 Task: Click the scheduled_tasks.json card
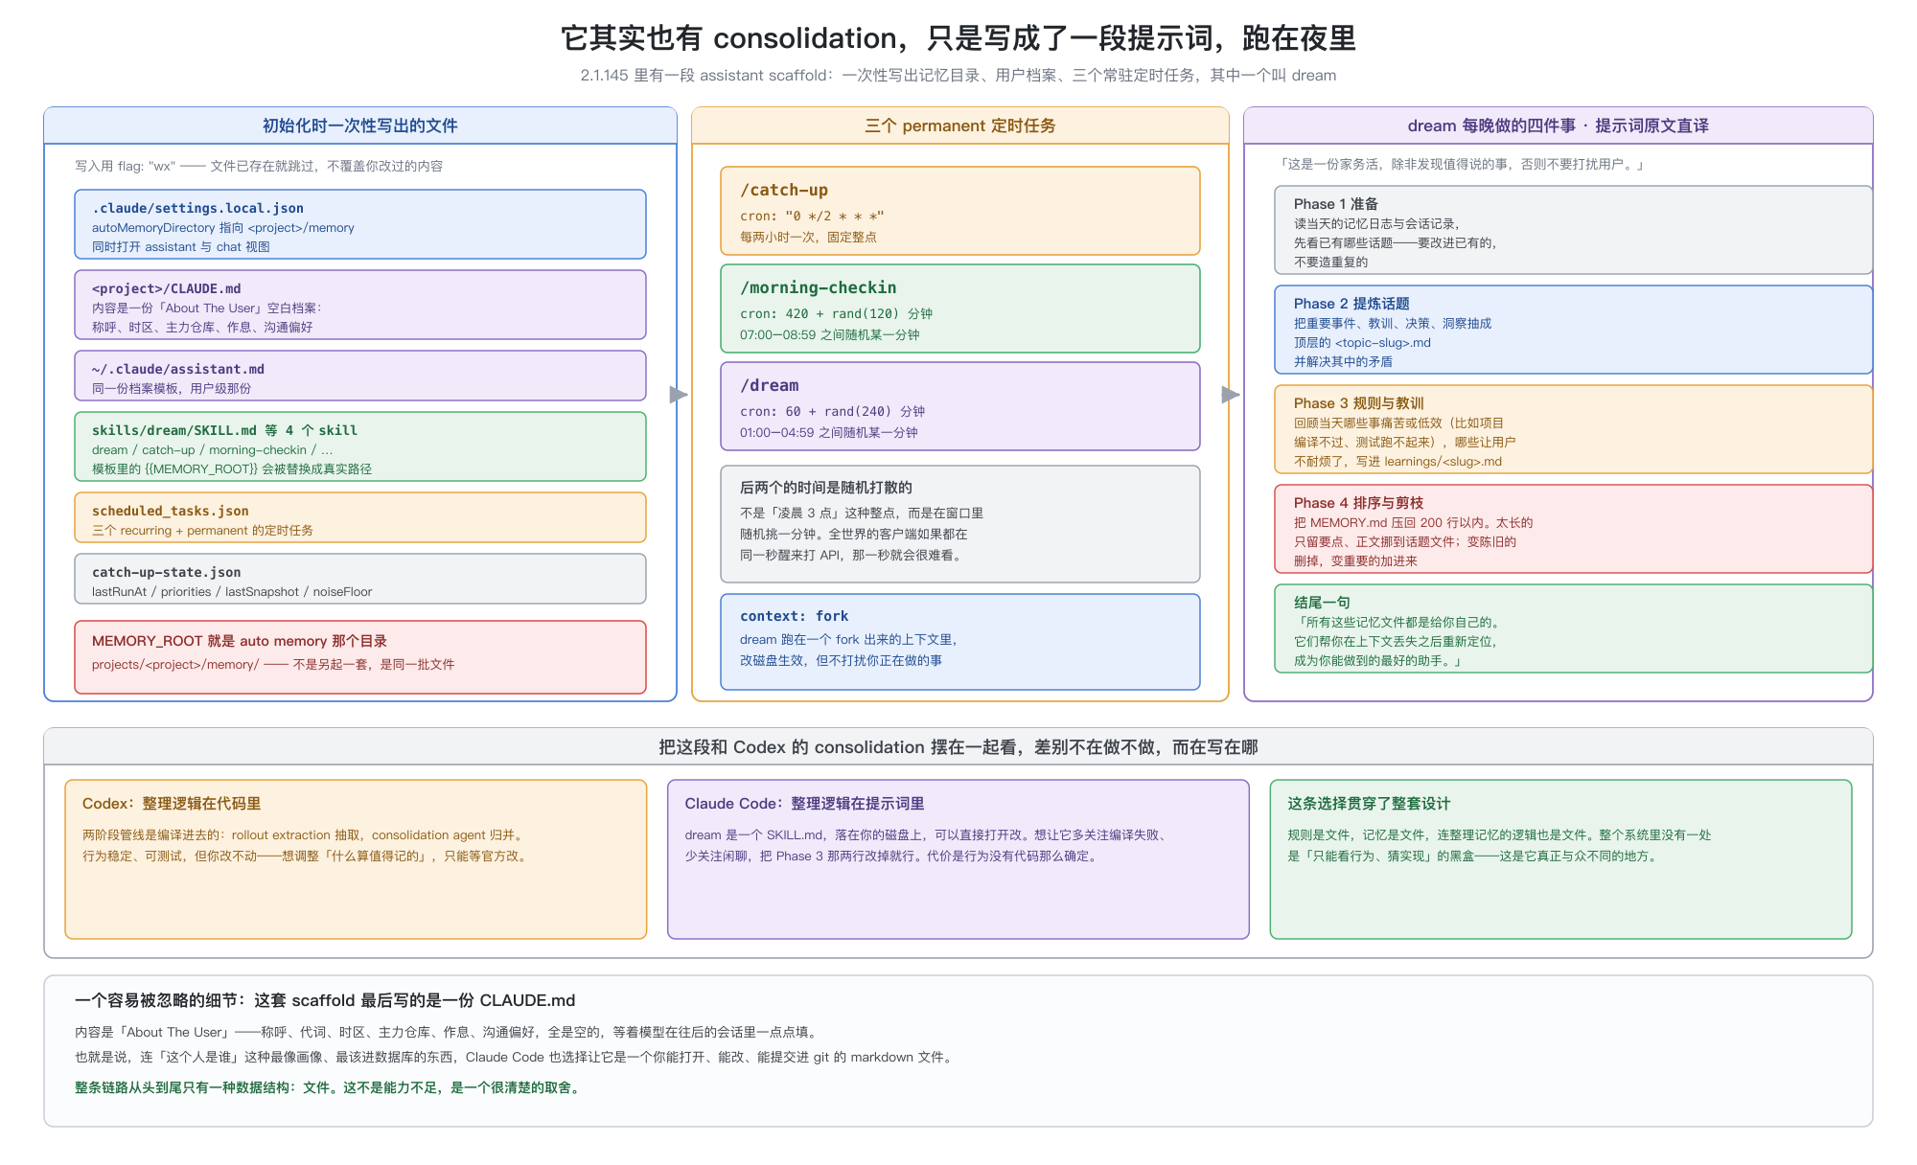pyautogui.click(x=360, y=517)
